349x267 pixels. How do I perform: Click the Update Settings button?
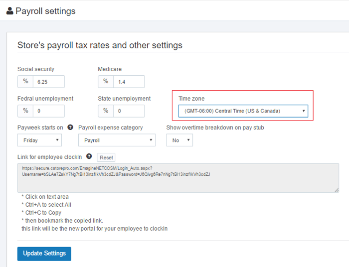[44, 254]
